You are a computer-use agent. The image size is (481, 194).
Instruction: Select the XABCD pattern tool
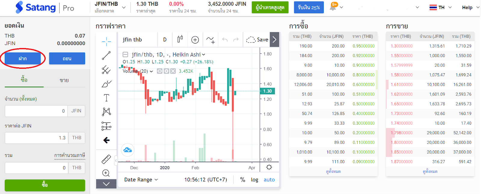pos(106,112)
